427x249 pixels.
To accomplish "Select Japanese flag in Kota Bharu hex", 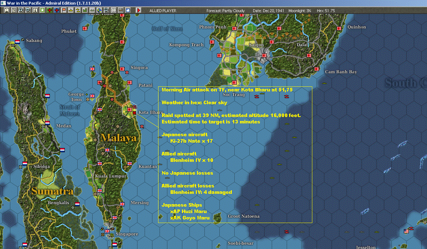I will click(130, 110).
